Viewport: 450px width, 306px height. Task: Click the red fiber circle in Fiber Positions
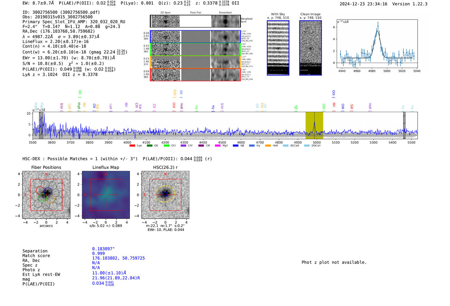(x=40, y=191)
